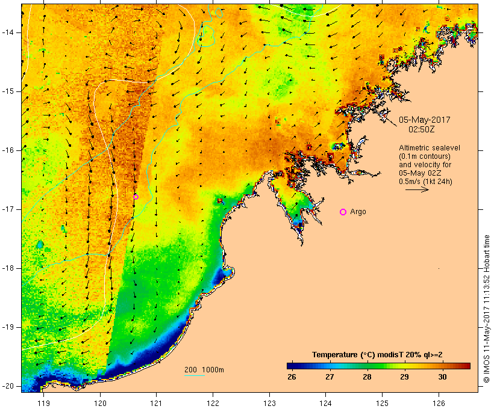This screenshot has width=494, height=409.
Task: Click the '200 1000m' isobath legend text
Action: point(204,370)
